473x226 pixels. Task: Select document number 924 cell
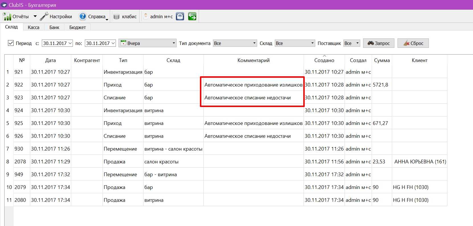(22, 110)
